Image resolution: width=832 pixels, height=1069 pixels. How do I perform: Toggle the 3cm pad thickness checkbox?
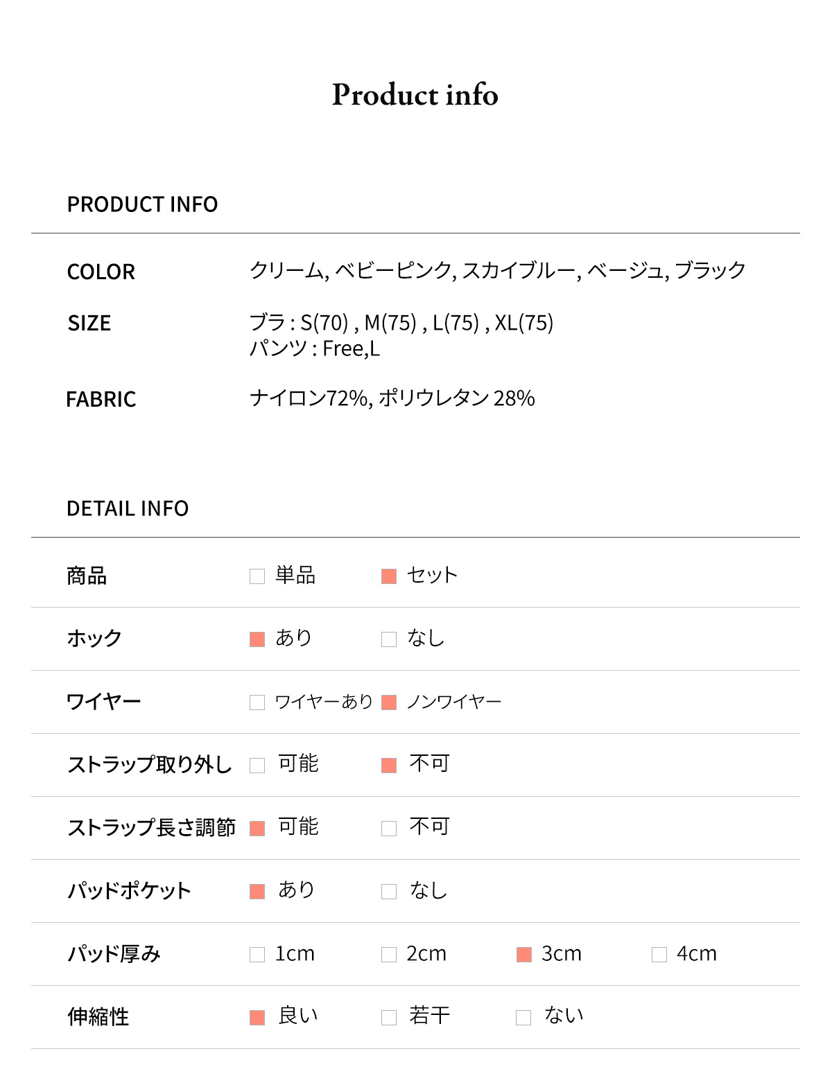(x=524, y=955)
